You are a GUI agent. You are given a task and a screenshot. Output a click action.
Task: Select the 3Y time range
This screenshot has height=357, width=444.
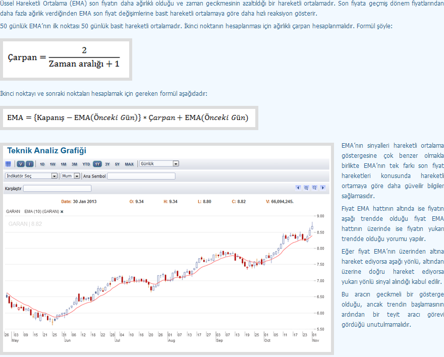[x=107, y=164]
